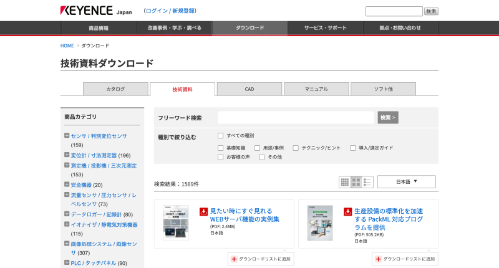Focus the フリーワード検索 input field
Screen dimensions: 499x268
296,118
